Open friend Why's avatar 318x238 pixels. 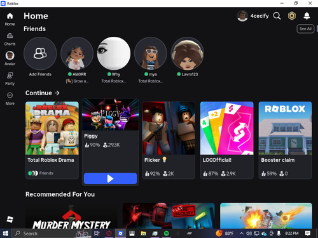pos(114,53)
